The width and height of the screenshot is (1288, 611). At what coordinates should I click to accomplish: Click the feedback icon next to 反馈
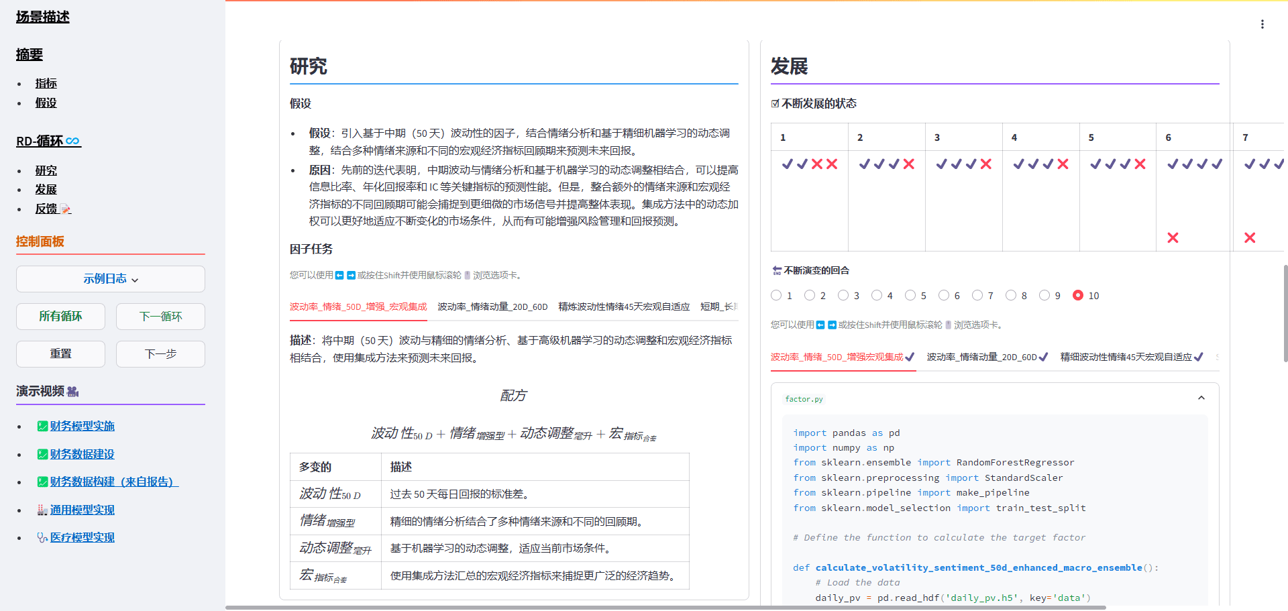65,209
